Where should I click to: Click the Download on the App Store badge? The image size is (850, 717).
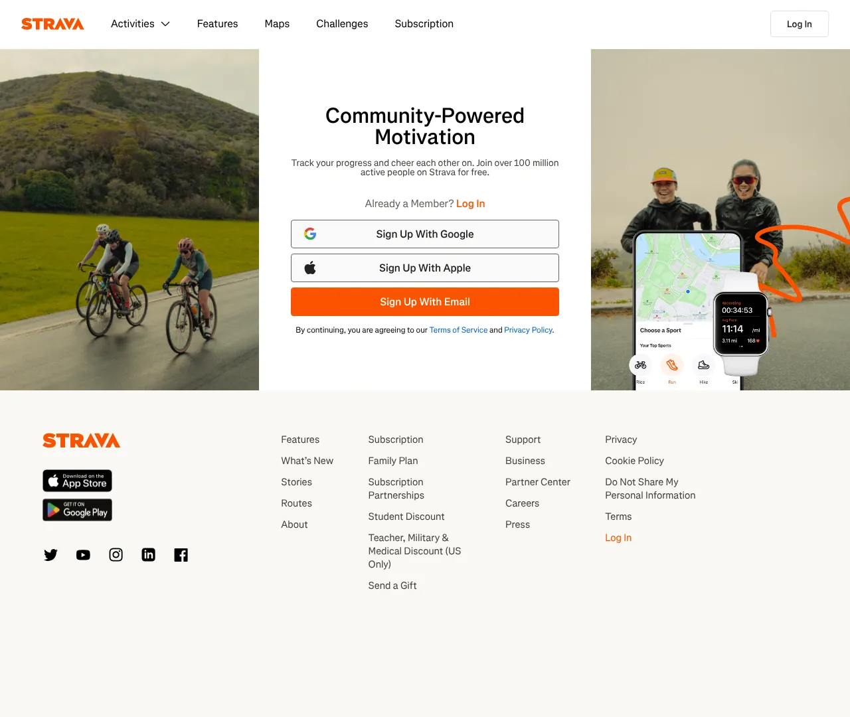tap(77, 481)
